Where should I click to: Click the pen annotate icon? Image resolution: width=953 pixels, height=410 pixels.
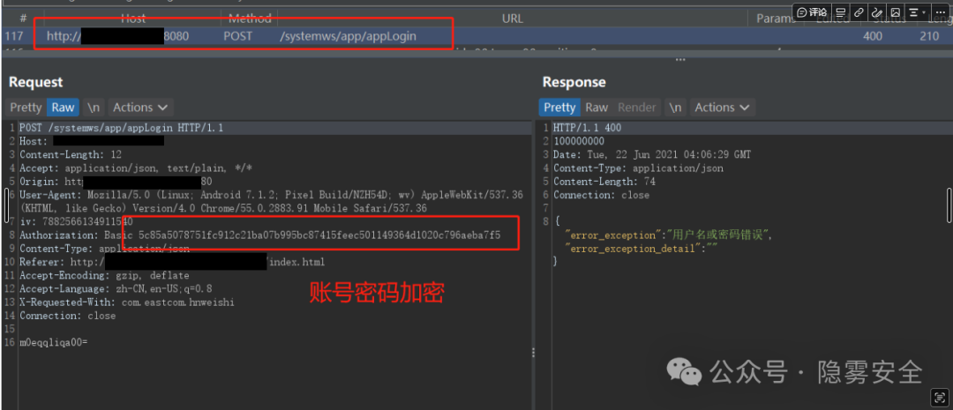877,12
